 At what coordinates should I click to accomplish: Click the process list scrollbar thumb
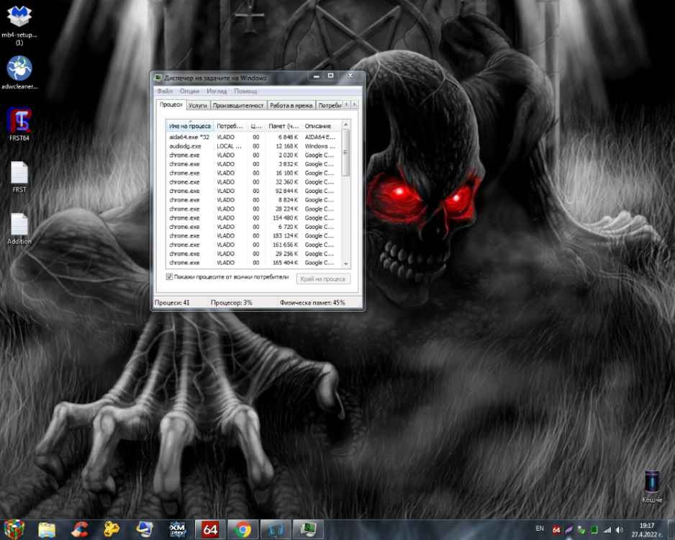[x=345, y=153]
